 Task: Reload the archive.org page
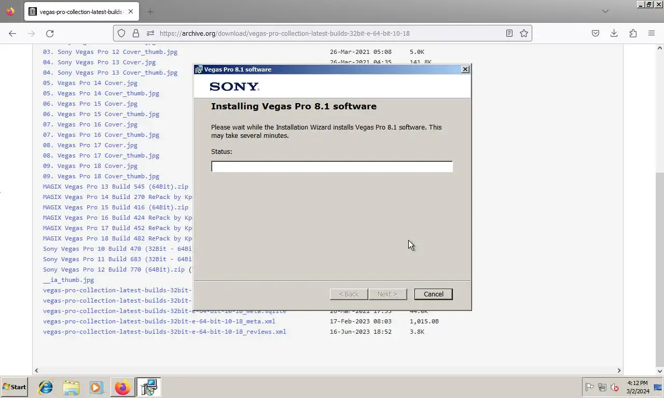[50, 33]
